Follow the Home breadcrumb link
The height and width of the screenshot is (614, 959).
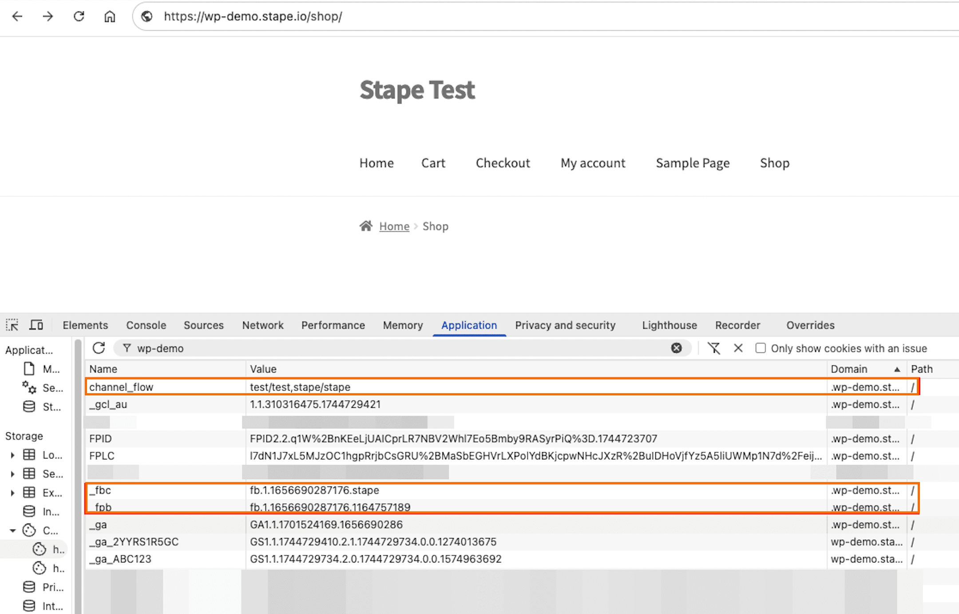coord(394,227)
